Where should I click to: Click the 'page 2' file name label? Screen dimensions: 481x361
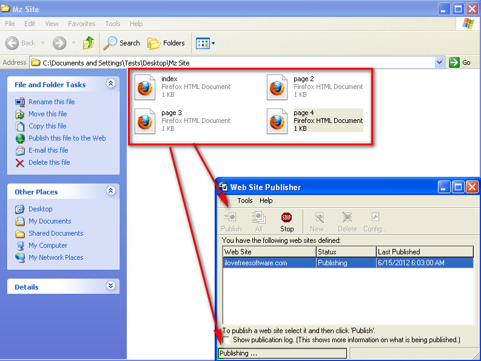[304, 79]
